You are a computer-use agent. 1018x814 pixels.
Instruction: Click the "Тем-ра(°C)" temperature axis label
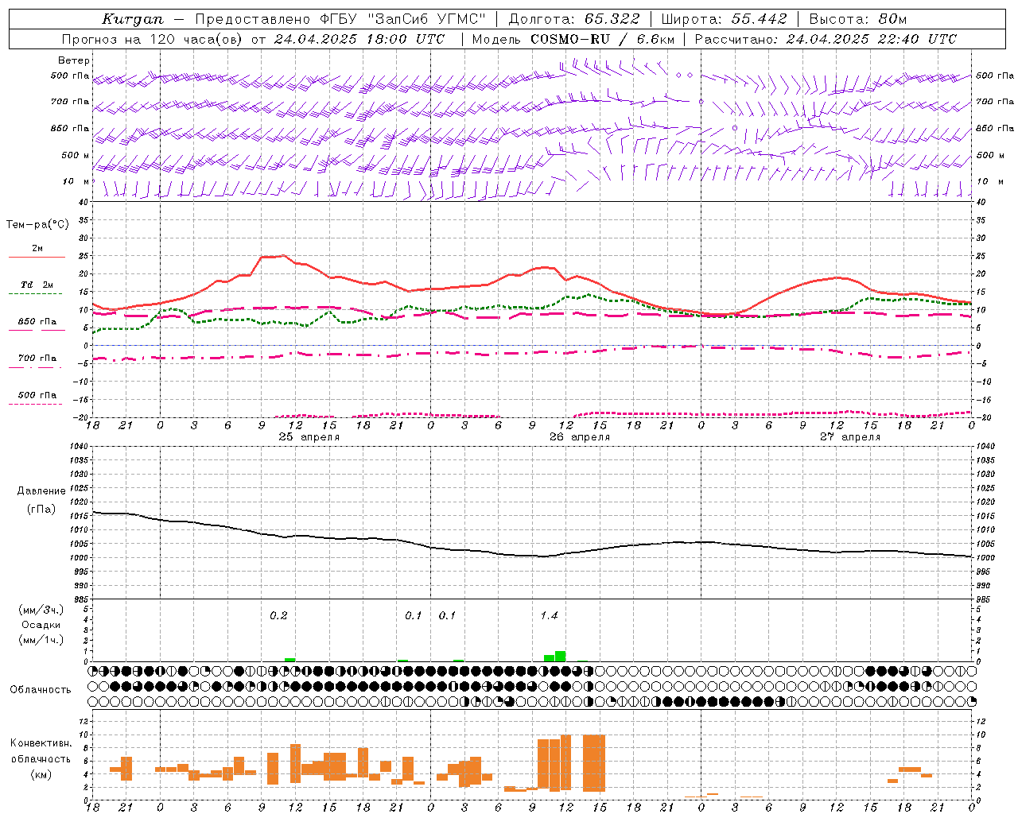point(37,225)
